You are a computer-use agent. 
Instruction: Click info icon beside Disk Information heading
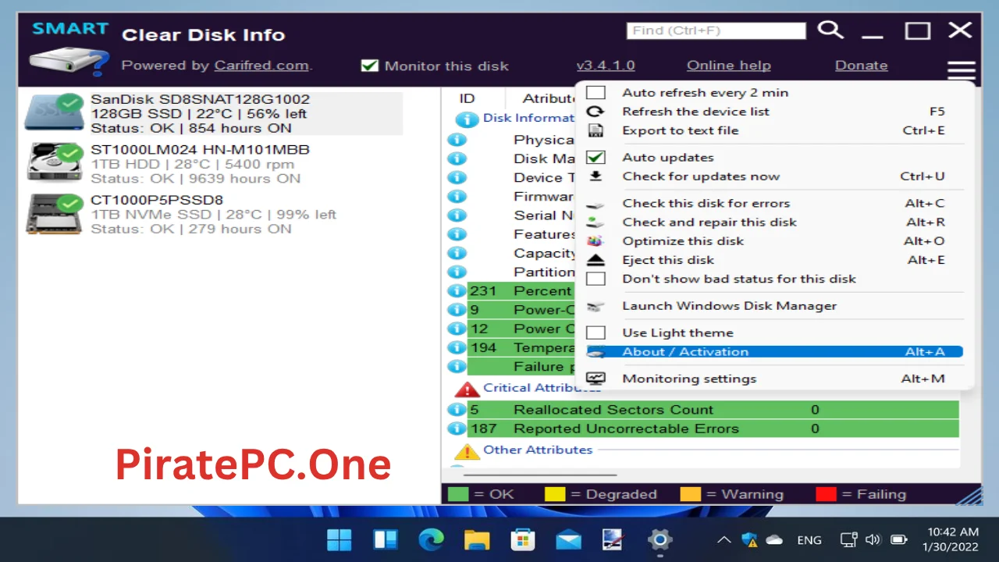tap(467, 119)
